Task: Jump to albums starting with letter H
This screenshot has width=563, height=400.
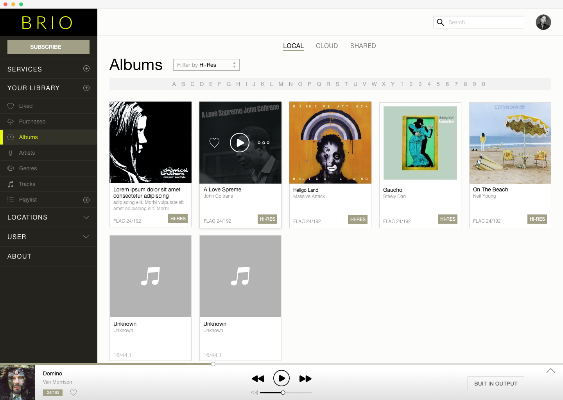Action: [238, 84]
